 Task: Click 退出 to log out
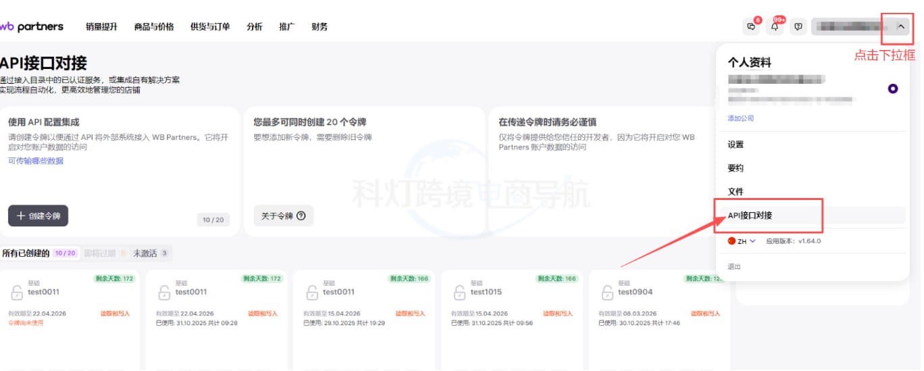[x=734, y=267]
